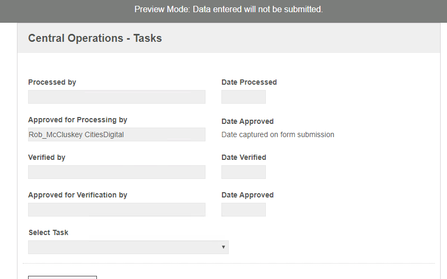Click the Date Verified input box
447x279 pixels.
[243, 172]
